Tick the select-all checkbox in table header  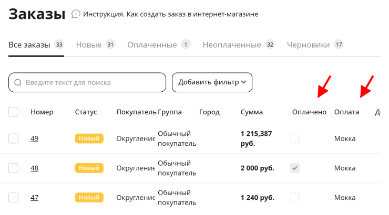tap(13, 112)
